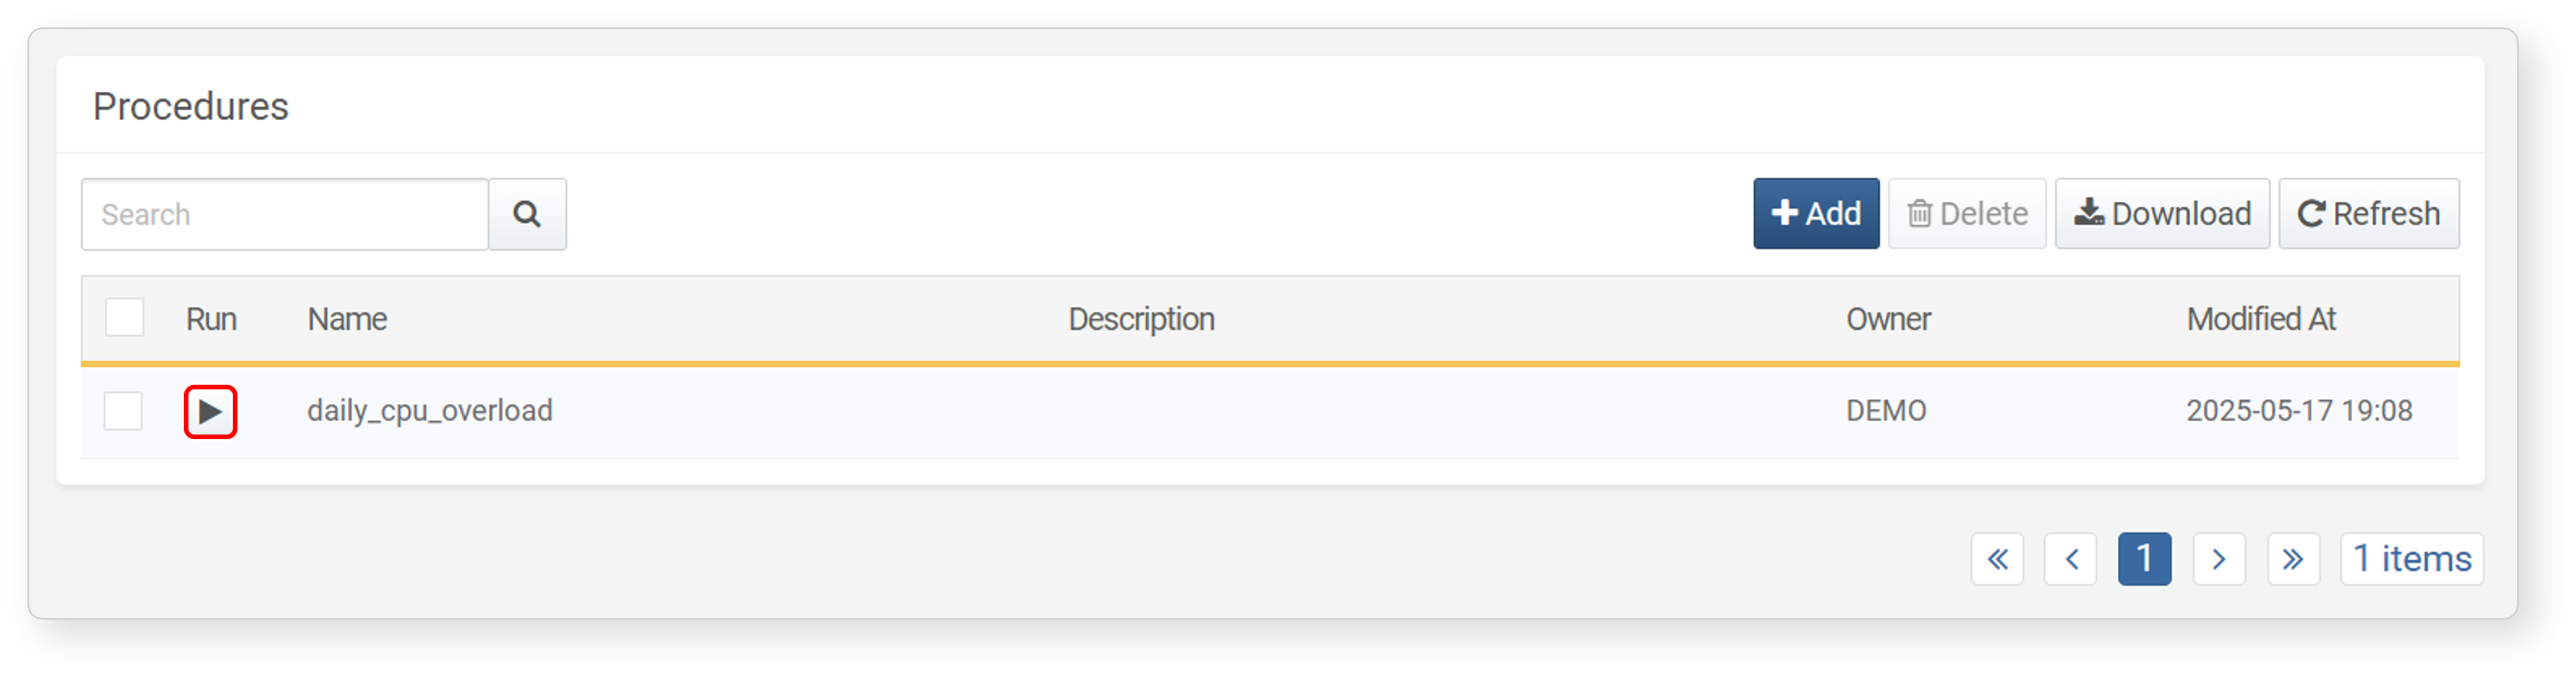This screenshot has height=677, width=2576.
Task: Download the procedures list
Action: click(x=2162, y=213)
